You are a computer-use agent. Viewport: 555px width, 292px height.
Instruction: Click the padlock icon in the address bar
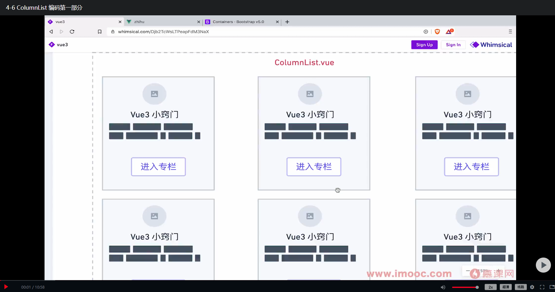click(113, 32)
